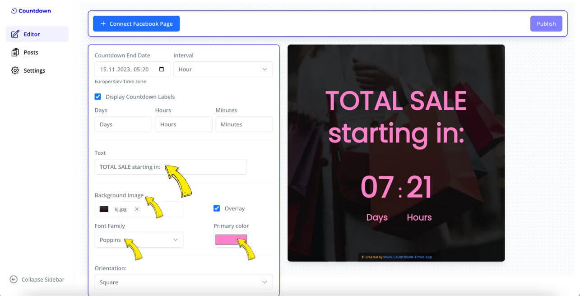This screenshot has width=580, height=296.
Task: Click the Collapse Sidebar arrow icon
Action: click(14, 279)
